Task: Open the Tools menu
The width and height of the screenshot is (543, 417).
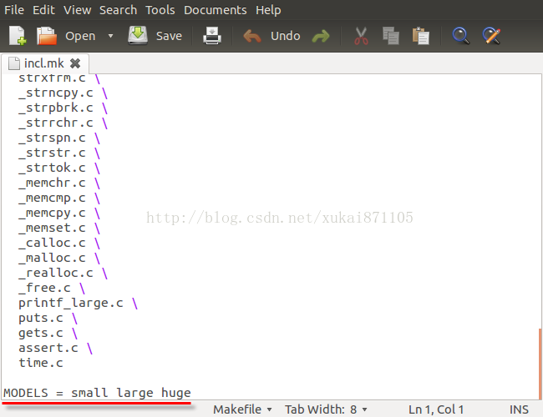Action: click(160, 10)
